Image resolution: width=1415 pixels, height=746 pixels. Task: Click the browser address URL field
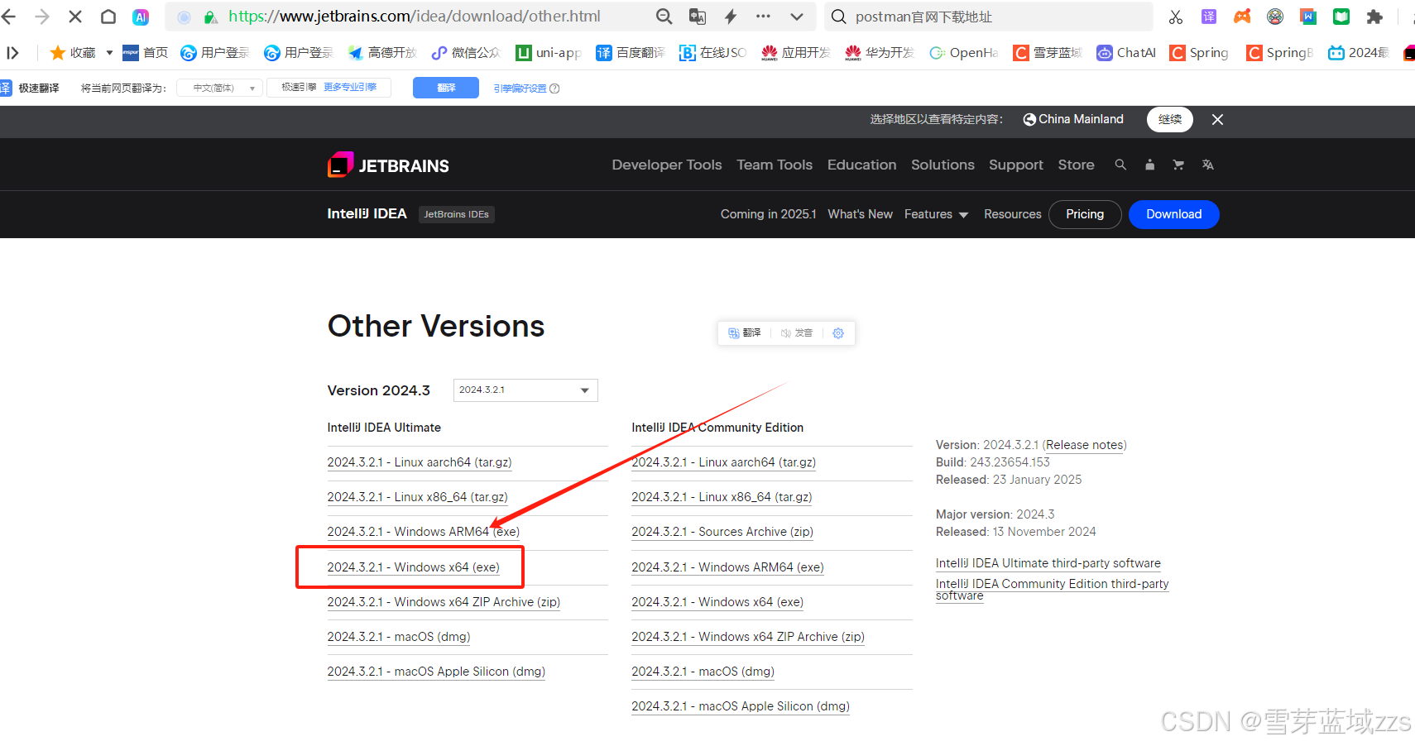pos(415,17)
